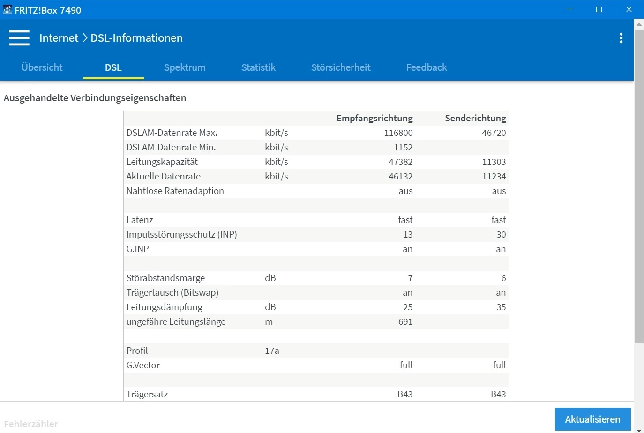Switch to the Übersicht tab
Image resolution: width=644 pixels, height=433 pixels.
[42, 67]
